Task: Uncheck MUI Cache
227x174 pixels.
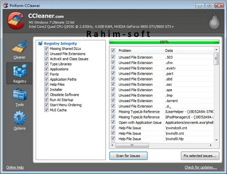Action: (46, 110)
